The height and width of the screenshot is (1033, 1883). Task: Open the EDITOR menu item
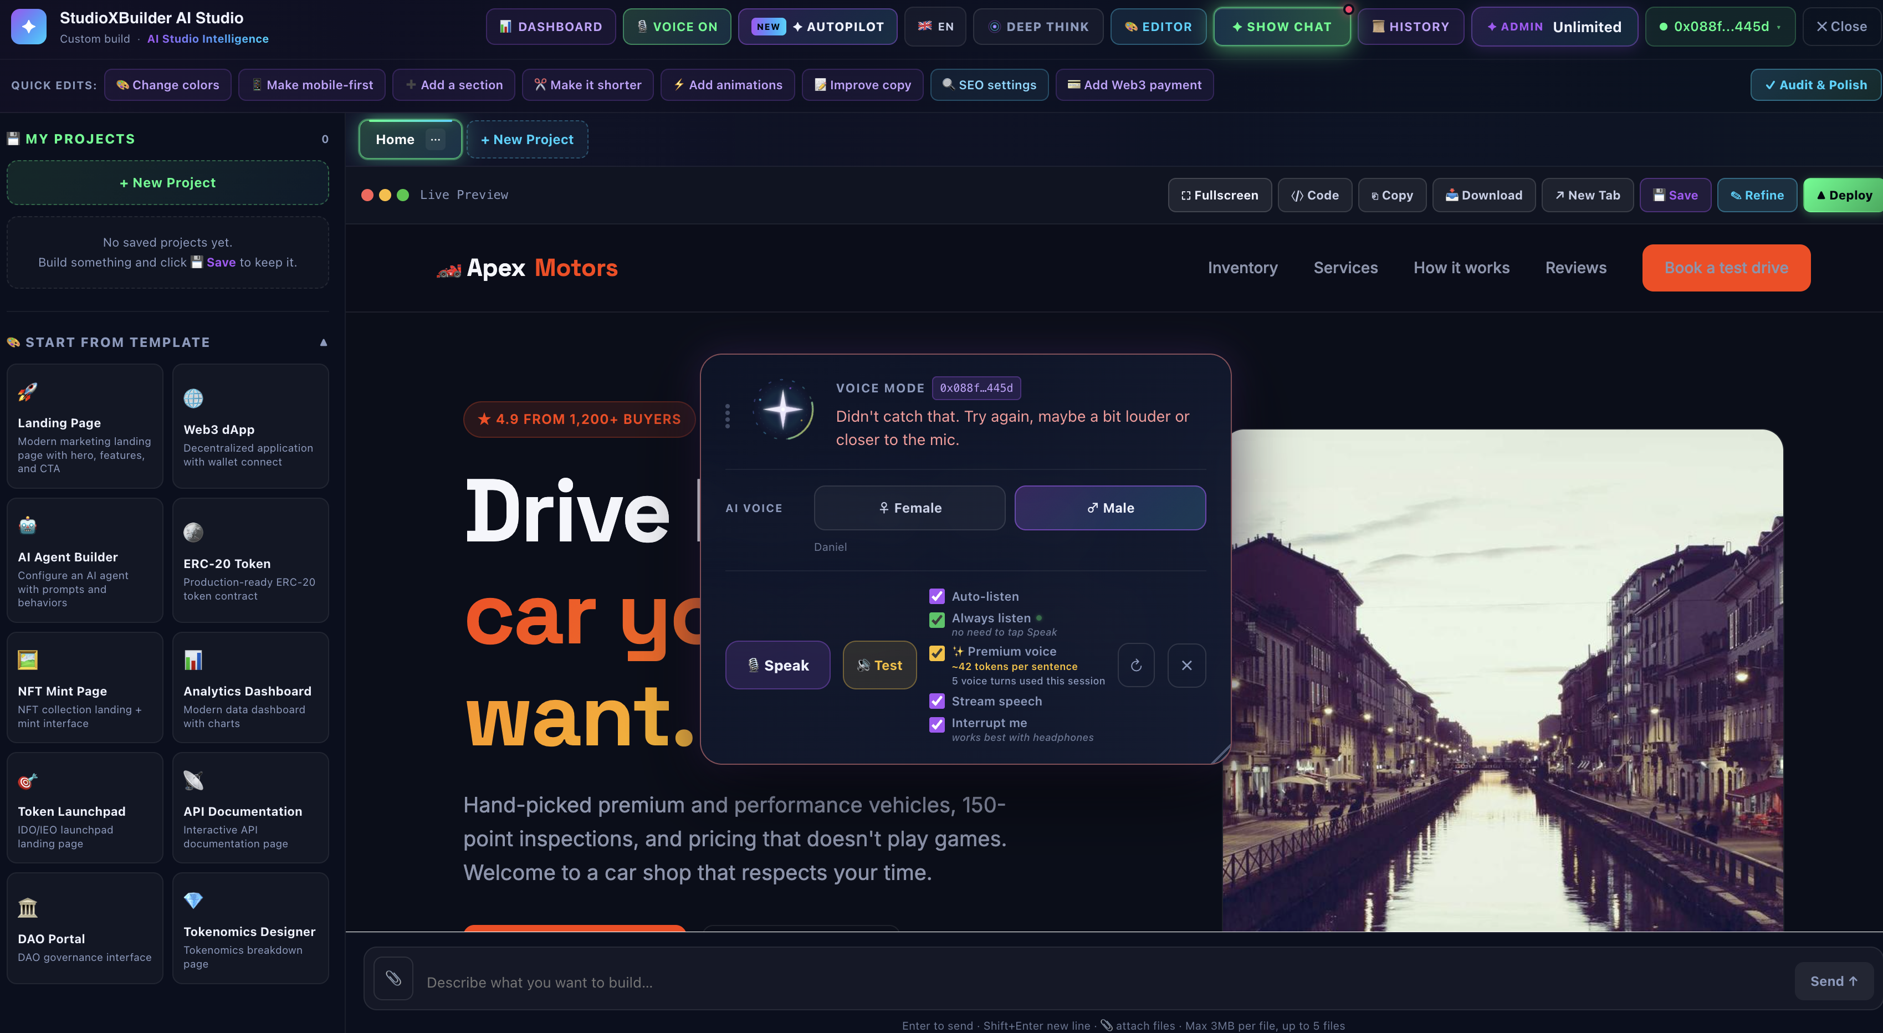1159,27
